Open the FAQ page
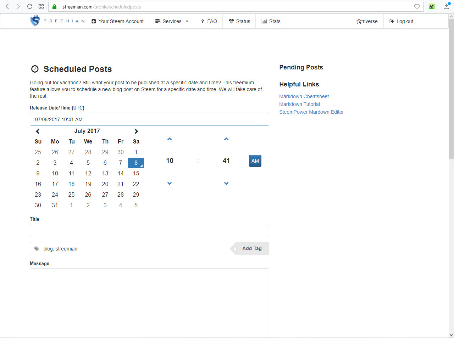Viewport: 454px width, 338px height. 209,21
